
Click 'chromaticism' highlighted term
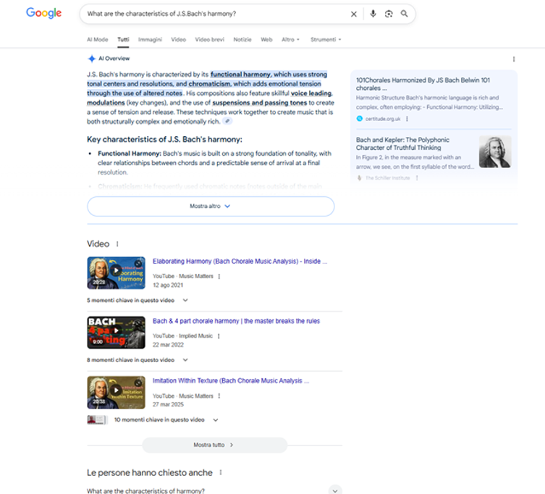pyautogui.click(x=209, y=84)
